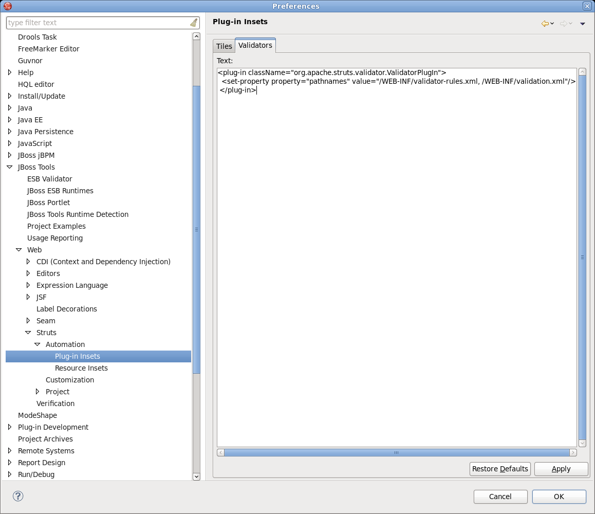Click in the type filter text field
Viewport: 595px width, 514px height.
(98, 23)
